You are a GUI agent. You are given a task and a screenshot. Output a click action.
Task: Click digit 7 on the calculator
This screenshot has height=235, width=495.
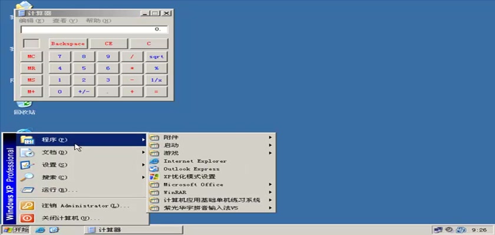(60, 56)
